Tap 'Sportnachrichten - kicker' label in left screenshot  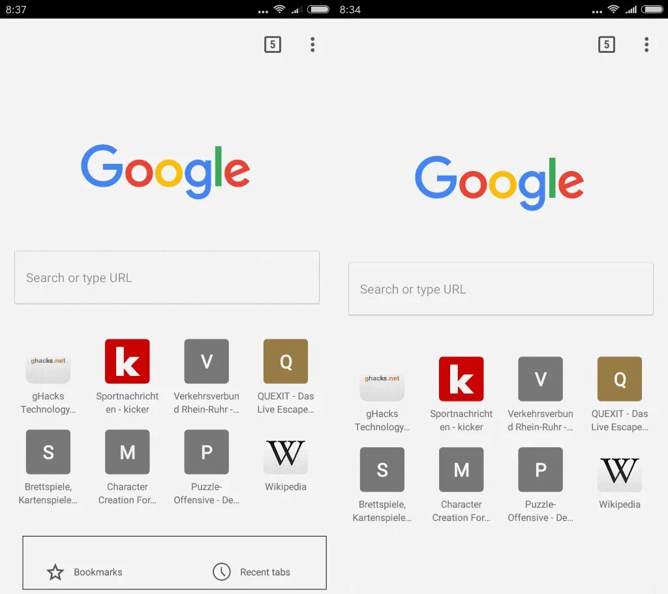pyautogui.click(x=127, y=403)
